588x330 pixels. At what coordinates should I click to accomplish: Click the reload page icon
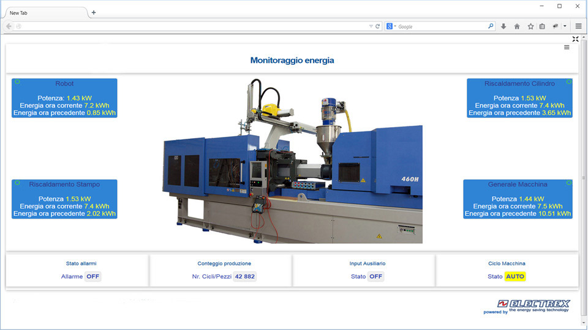coord(378,26)
